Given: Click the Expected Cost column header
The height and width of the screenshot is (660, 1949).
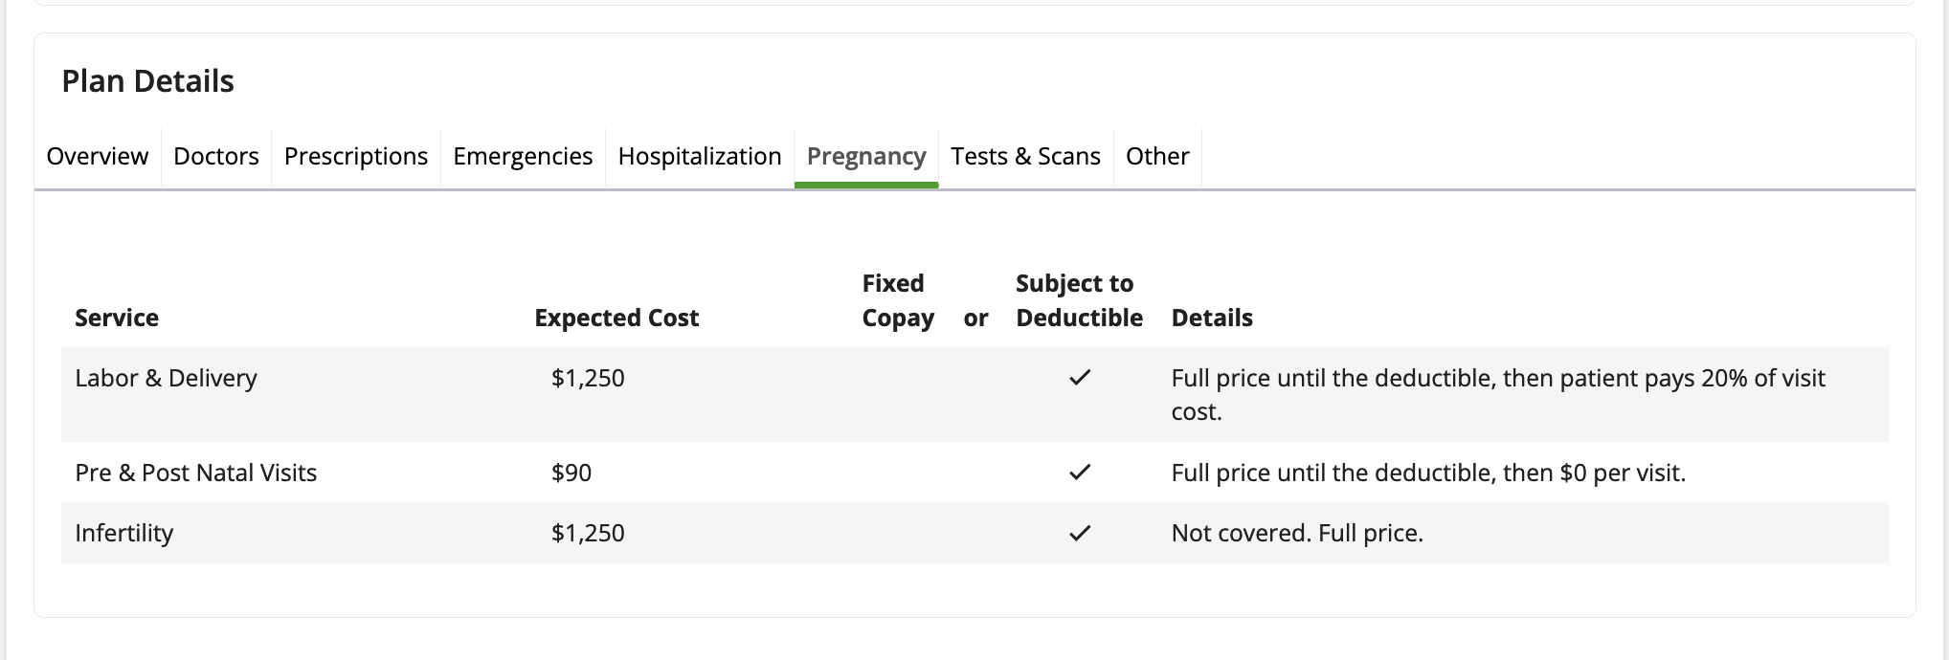Looking at the screenshot, I should tap(616, 318).
